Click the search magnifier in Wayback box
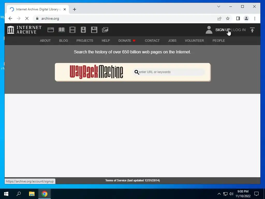The image size is (265, 199). [137, 72]
